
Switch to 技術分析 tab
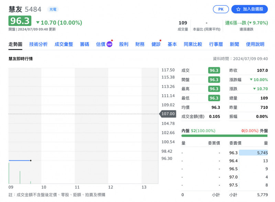click(38, 44)
